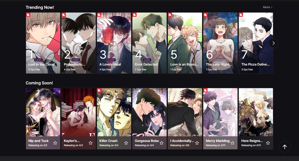Viewport: 299px width, 161px height.
Task: Toggle the star on Kaylen's title card
Action: point(91,143)
